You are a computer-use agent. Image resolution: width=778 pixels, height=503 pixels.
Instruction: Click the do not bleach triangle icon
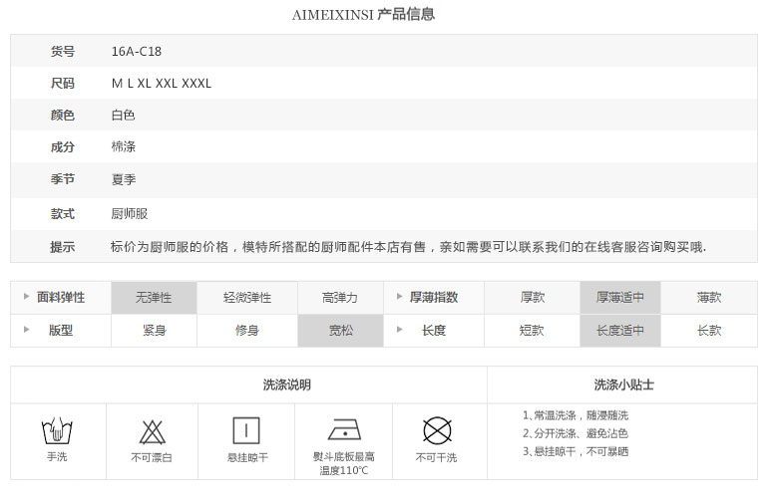click(152, 432)
